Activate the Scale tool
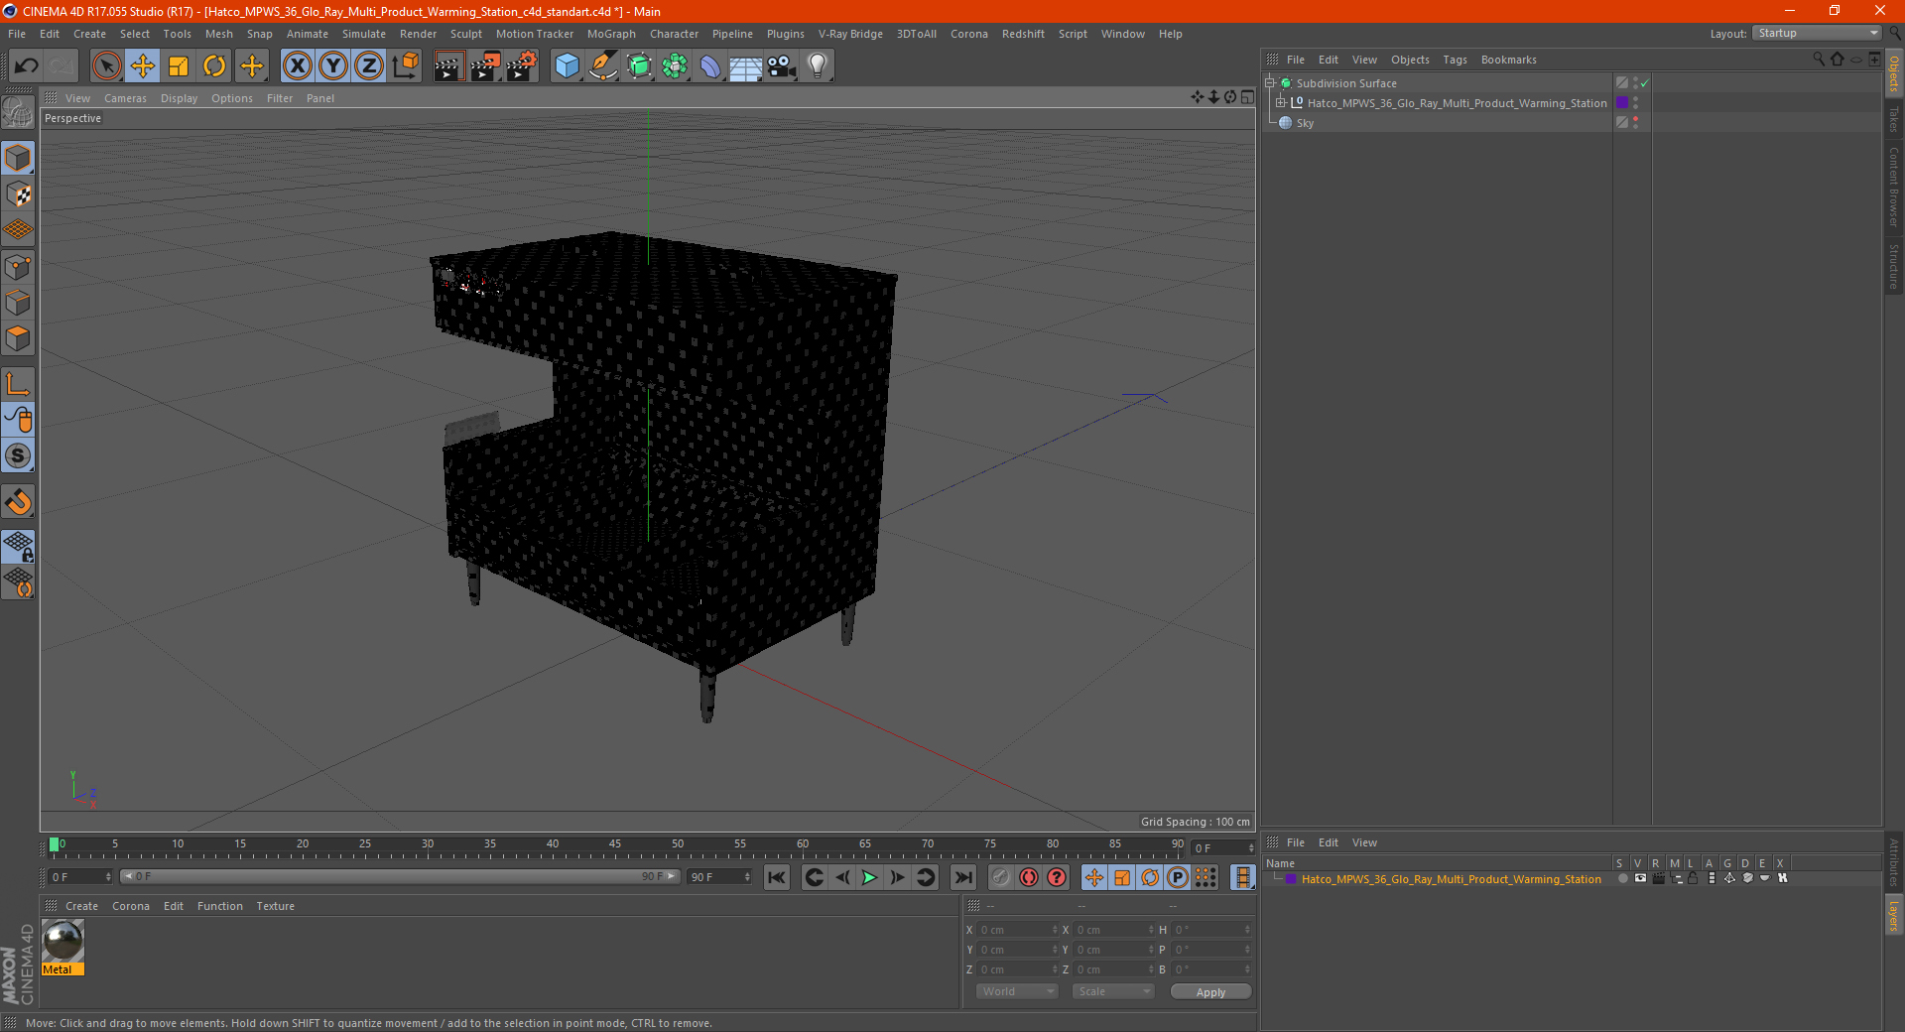This screenshot has width=1905, height=1032. [179, 66]
